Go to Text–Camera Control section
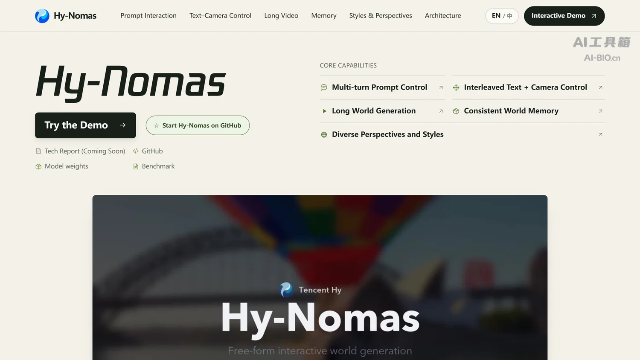640x360 pixels. (x=220, y=15)
